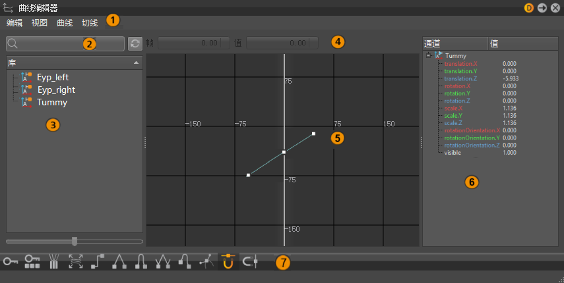Select the translation.Y channel
This screenshot has height=283, width=564.
(460, 71)
